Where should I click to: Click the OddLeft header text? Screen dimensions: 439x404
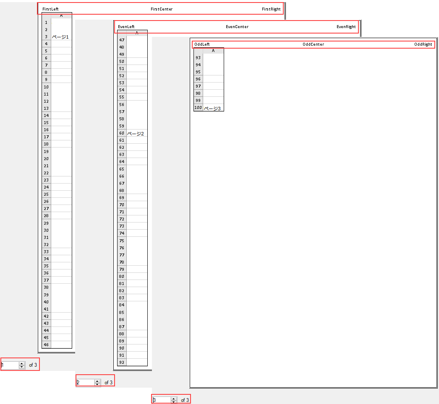coord(202,44)
